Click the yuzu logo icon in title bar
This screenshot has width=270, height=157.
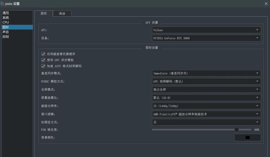(2, 4)
